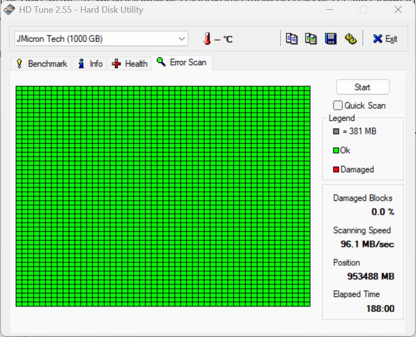The width and height of the screenshot is (416, 337).
Task: Copy info to clipboard toolbar icon
Action: click(292, 39)
